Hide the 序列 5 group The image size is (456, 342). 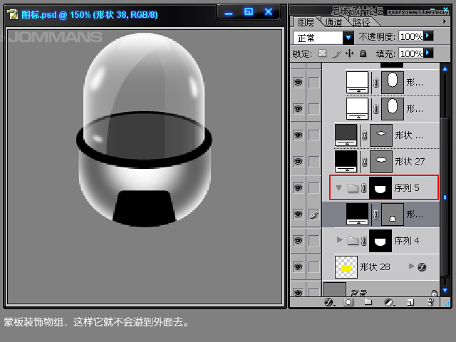tap(298, 188)
